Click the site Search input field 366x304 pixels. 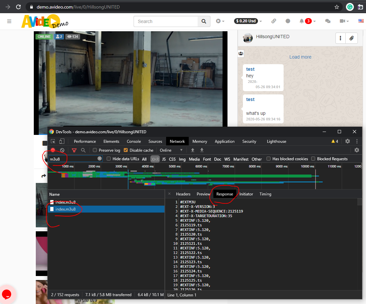[166, 21]
